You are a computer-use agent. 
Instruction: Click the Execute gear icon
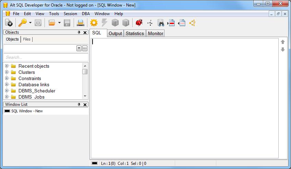tap(94, 23)
